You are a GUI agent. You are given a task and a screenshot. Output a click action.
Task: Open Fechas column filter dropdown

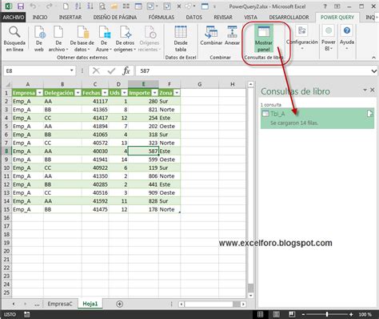click(x=105, y=93)
